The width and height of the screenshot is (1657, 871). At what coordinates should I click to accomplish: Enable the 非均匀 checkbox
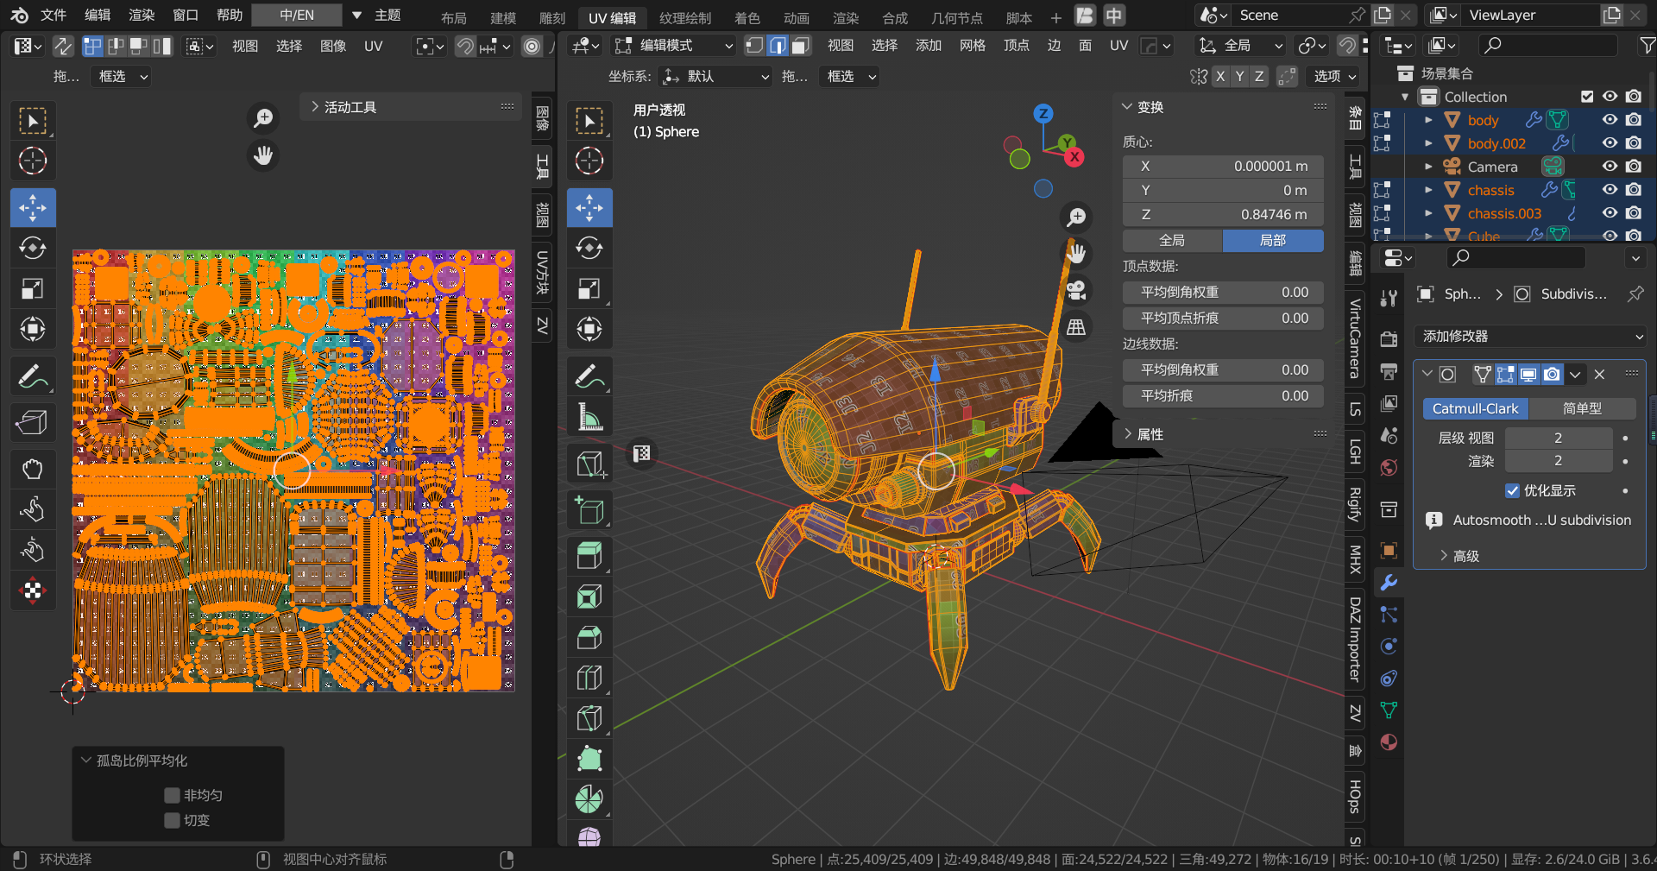pyautogui.click(x=172, y=795)
